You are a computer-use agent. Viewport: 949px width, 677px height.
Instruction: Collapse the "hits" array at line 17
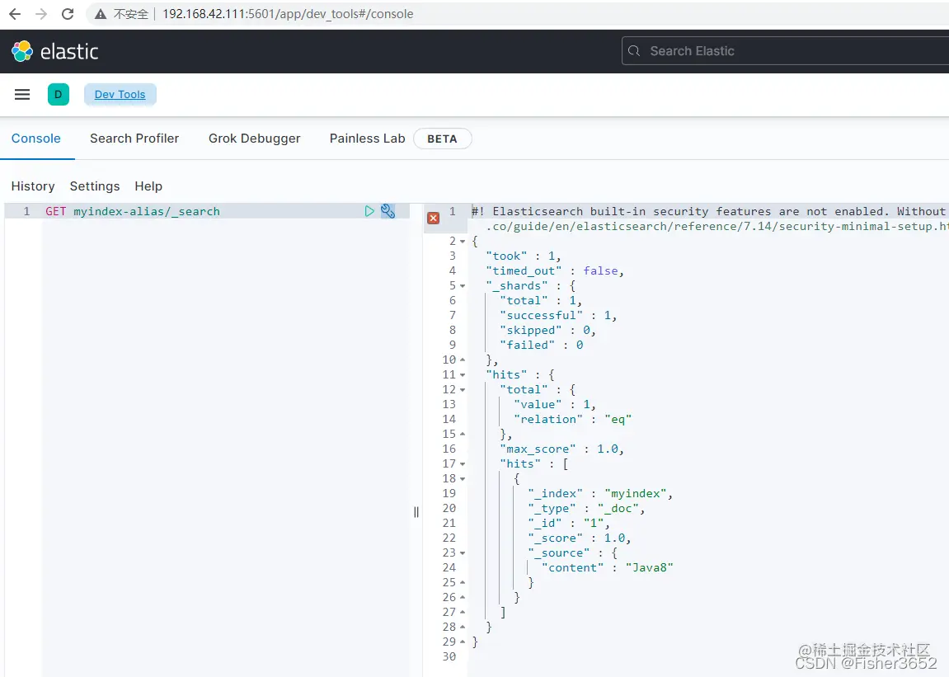tap(463, 464)
